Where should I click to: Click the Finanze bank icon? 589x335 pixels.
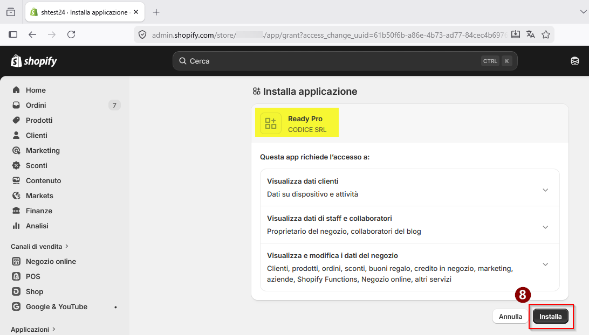[16, 211]
